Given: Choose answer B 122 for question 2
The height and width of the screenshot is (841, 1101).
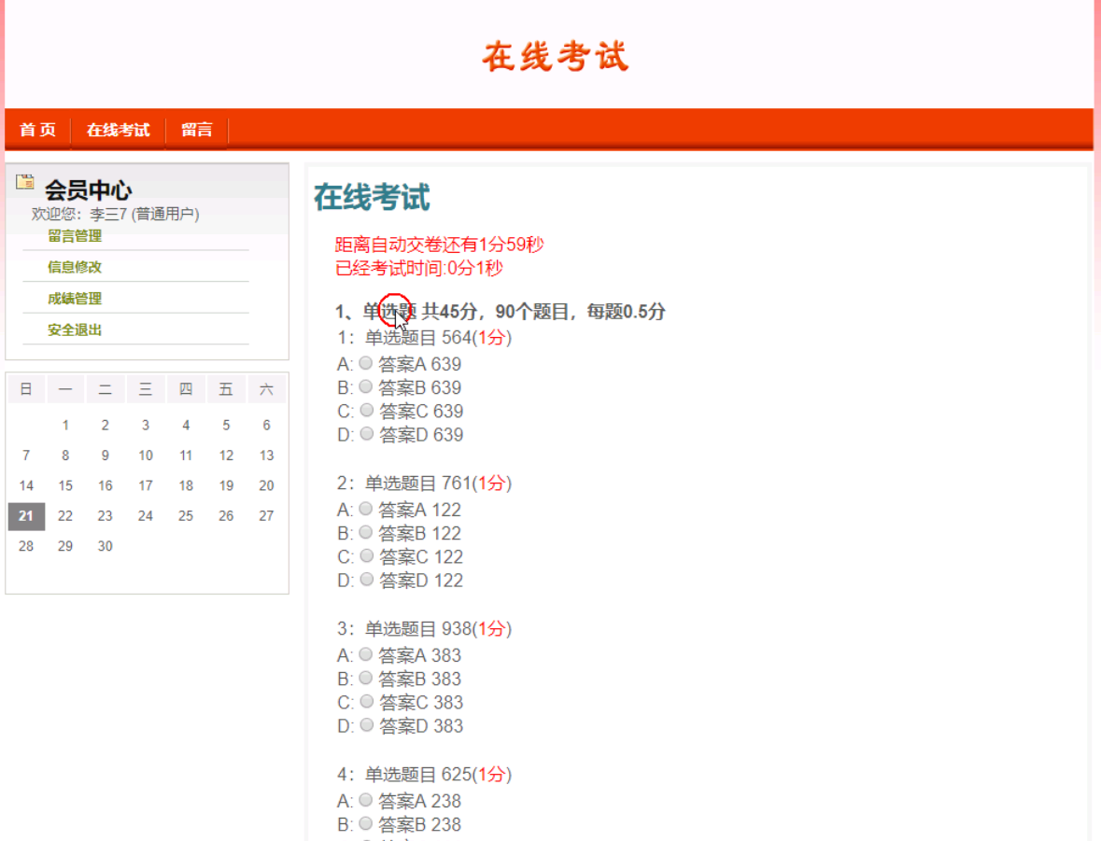Looking at the screenshot, I should (365, 531).
